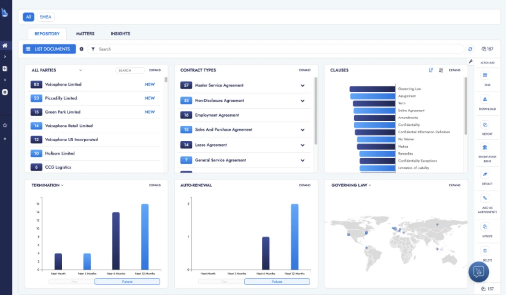Open the All Parties dropdown arrow
506x295 pixels.
coord(81,70)
